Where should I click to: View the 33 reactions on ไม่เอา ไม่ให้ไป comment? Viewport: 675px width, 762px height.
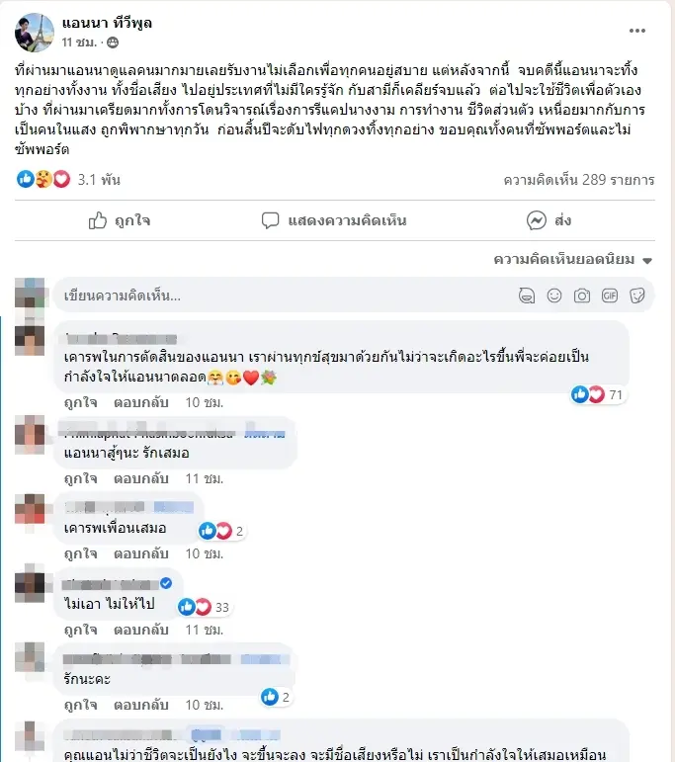coord(205,607)
